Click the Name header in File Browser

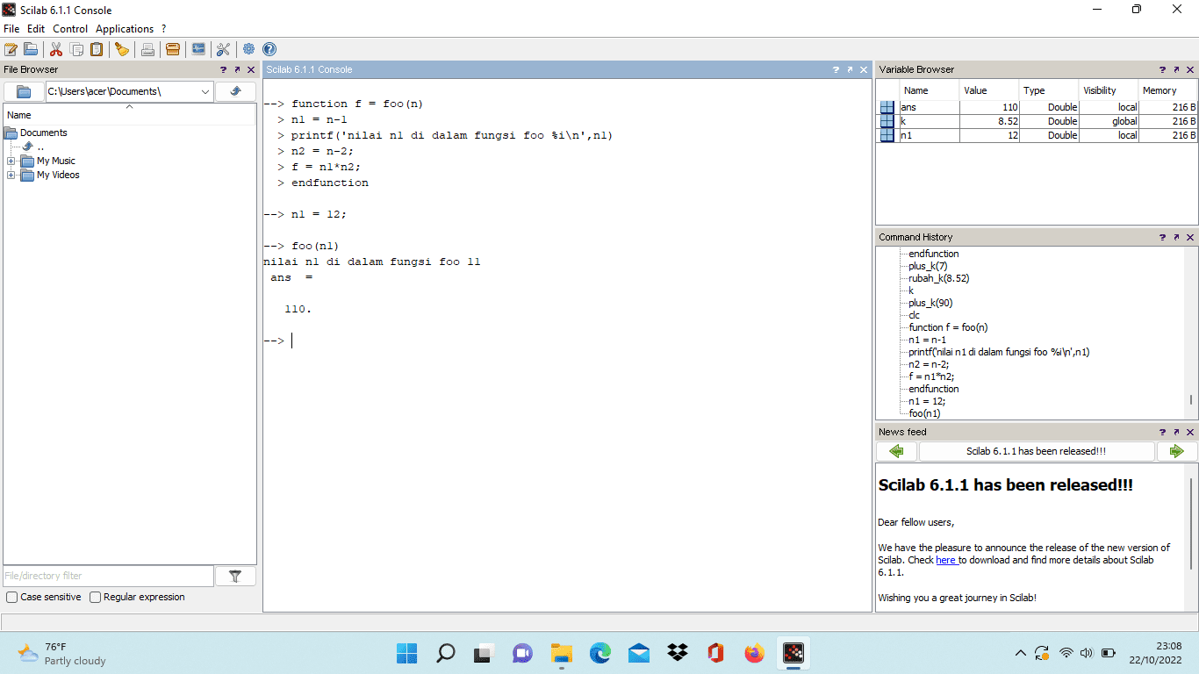tap(130, 115)
